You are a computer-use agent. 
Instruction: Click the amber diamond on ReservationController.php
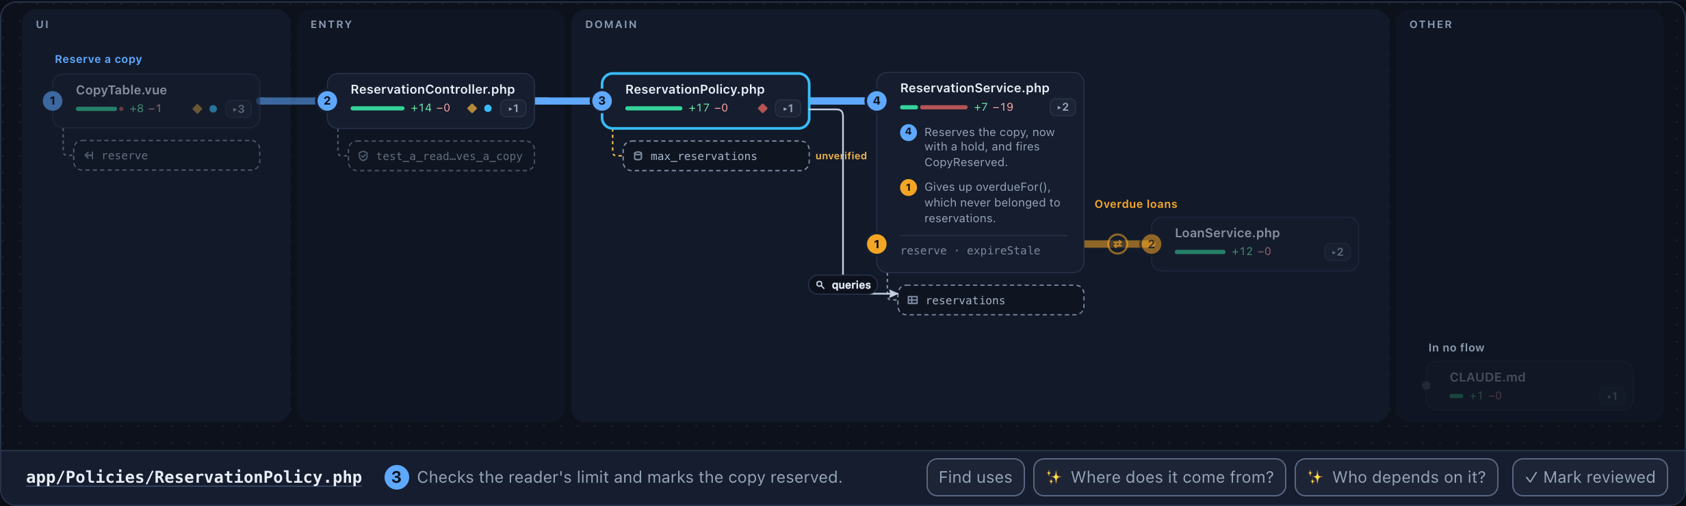[x=471, y=108]
